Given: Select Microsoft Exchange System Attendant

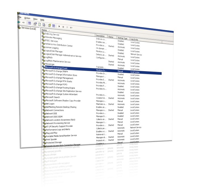Looking at the screenshot, I should [61, 94].
